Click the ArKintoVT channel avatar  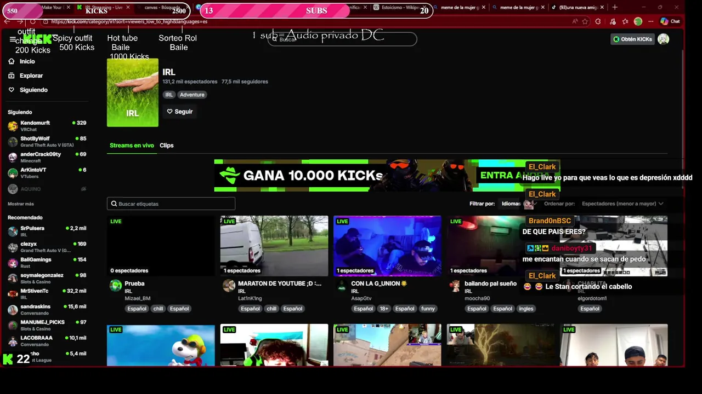tap(13, 173)
